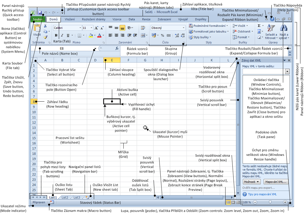The height and width of the screenshot is (213, 305).
Task: Click the insert new sheet tab icon
Action: (x=87, y=197)
